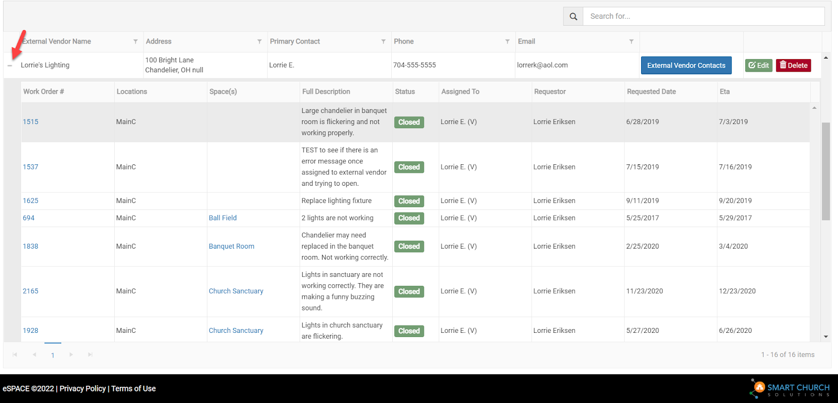
Task: Edit the Lorrie's Lighting vendor
Action: [x=758, y=65]
